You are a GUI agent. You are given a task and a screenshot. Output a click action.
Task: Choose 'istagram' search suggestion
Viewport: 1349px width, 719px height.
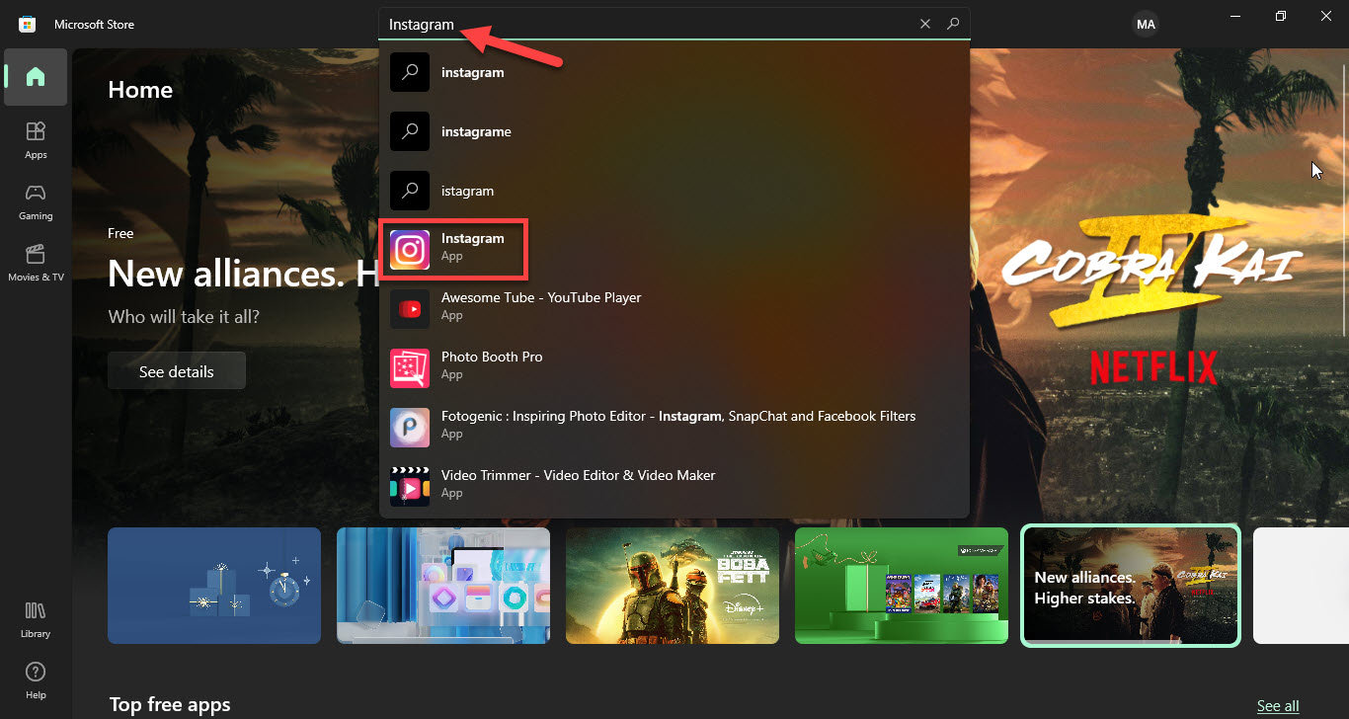point(467,191)
